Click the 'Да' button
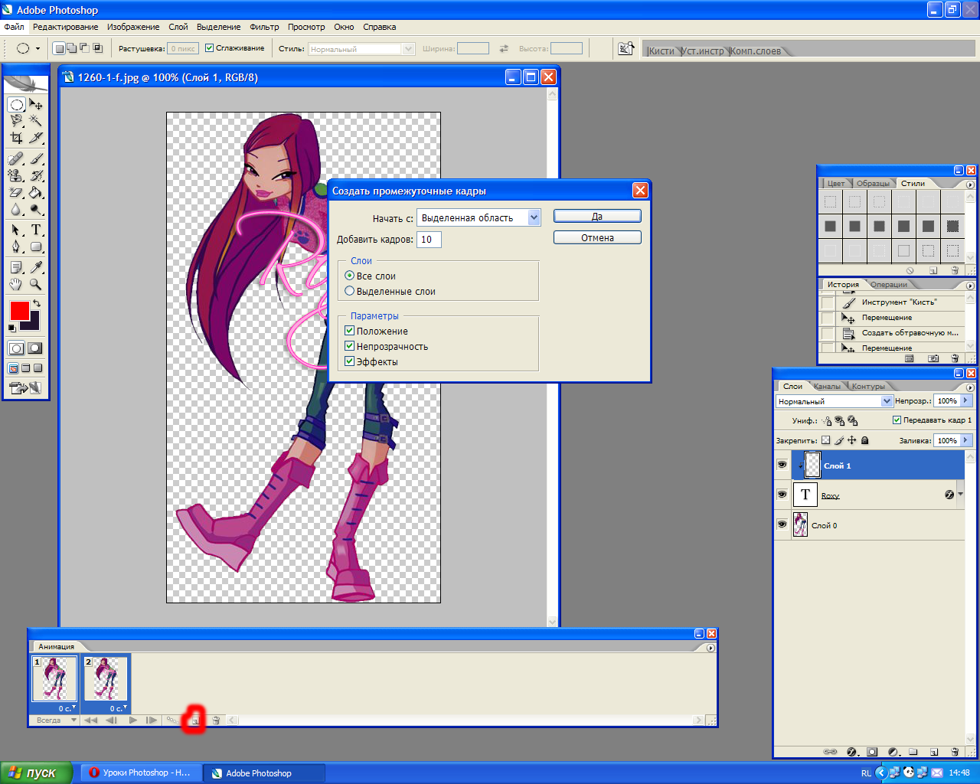This screenshot has width=980, height=784. (x=597, y=216)
